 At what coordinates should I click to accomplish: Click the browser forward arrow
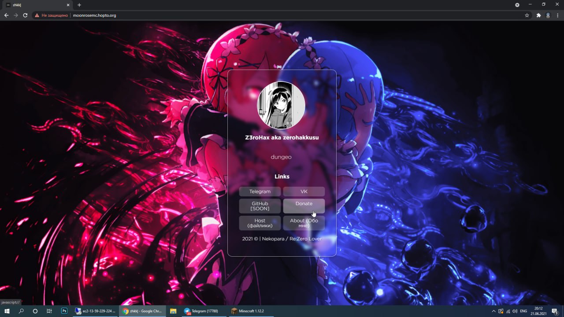(16, 15)
